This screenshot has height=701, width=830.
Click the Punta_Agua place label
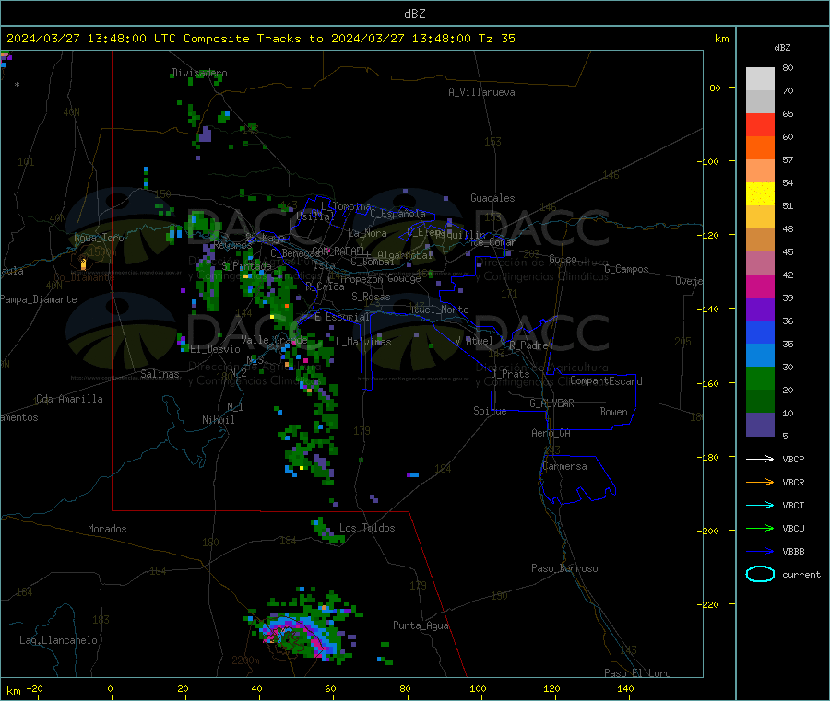[421, 625]
